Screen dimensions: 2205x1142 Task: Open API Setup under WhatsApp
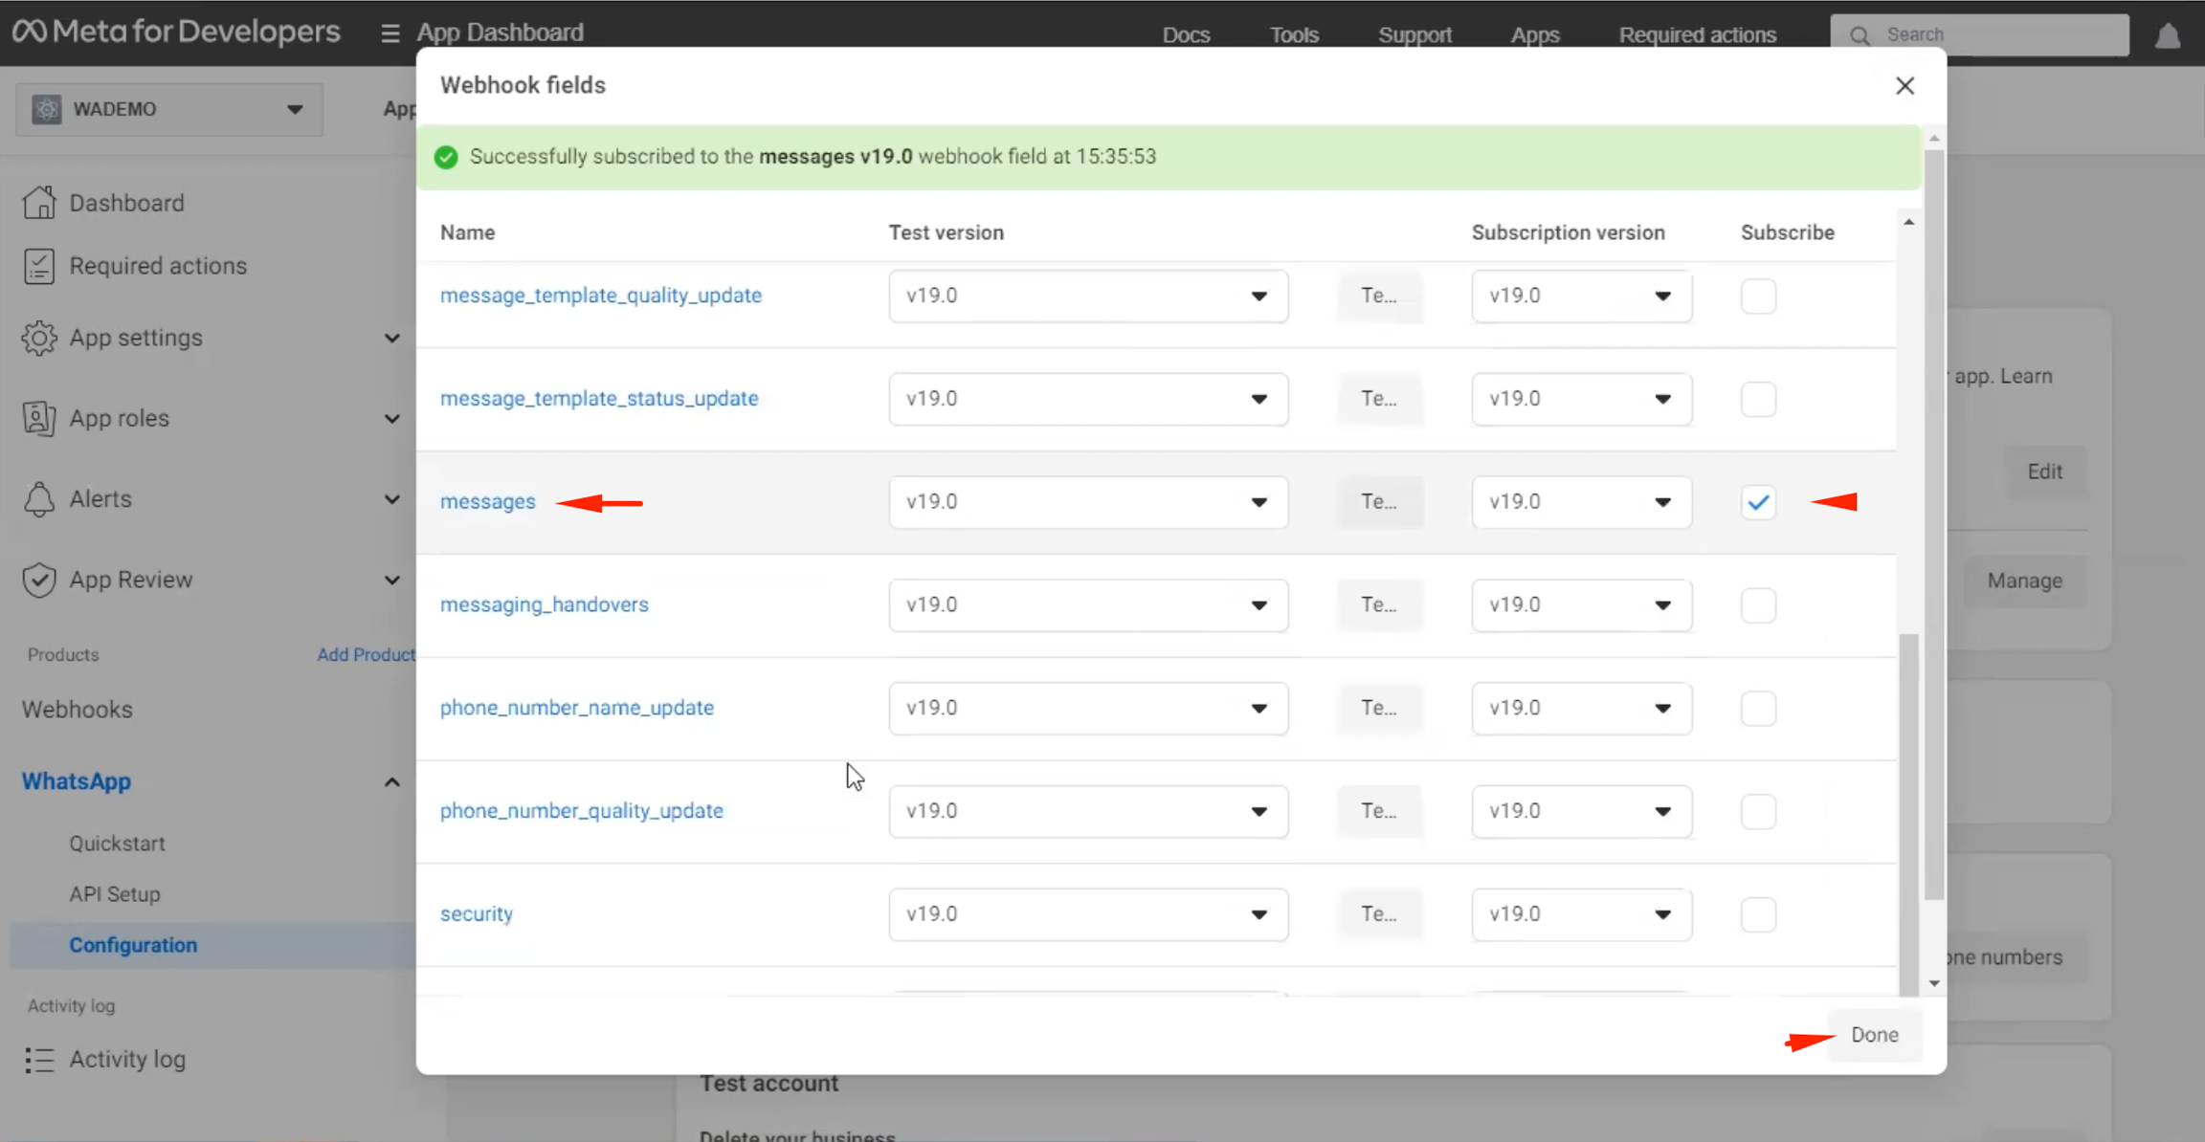point(115,894)
